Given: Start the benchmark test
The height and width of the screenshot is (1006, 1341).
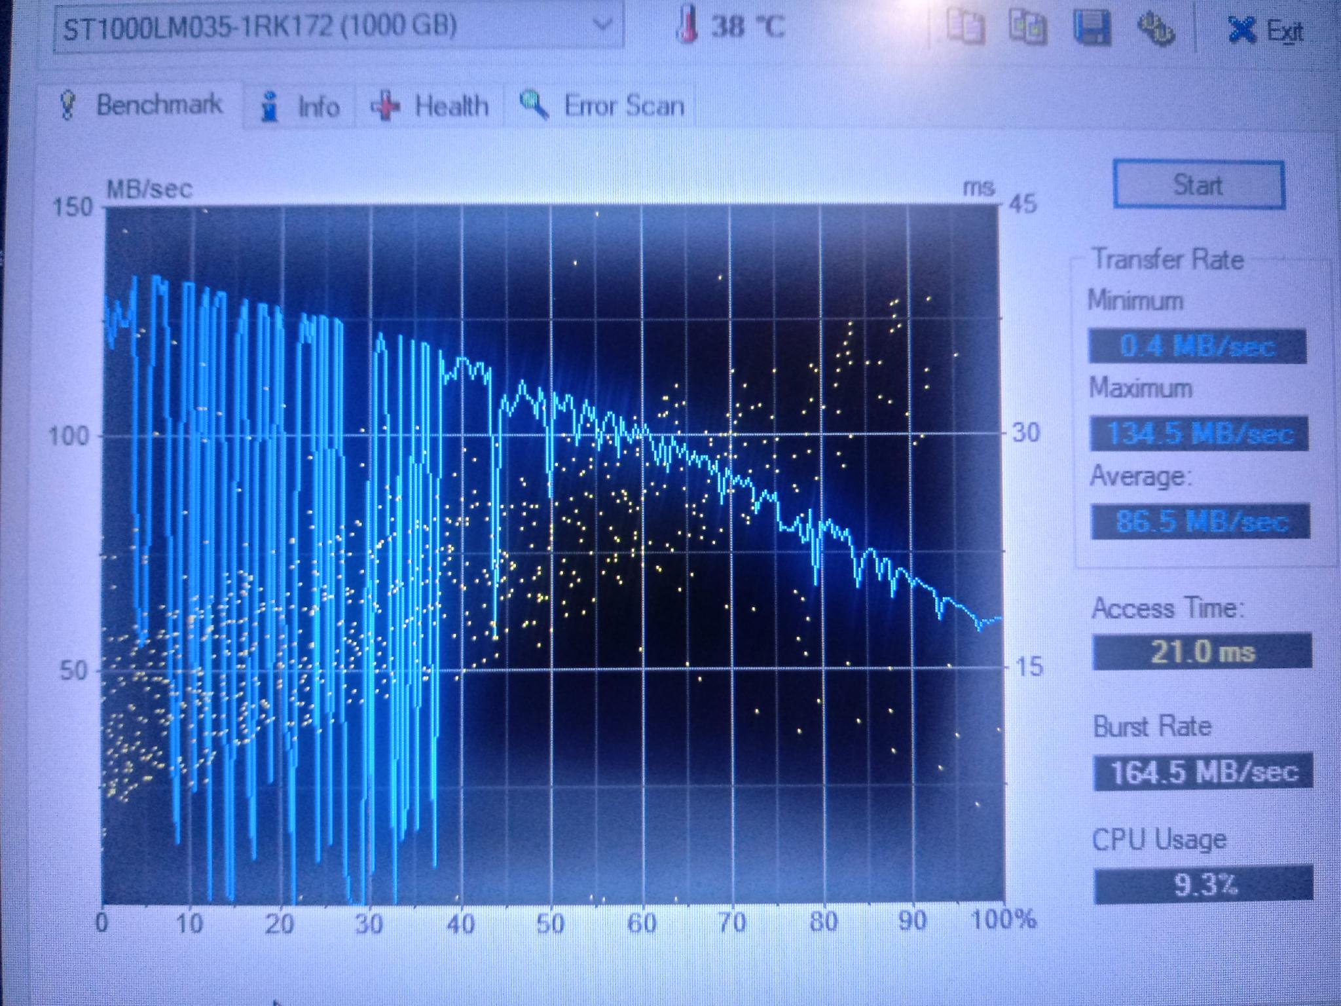Looking at the screenshot, I should point(1198,185).
